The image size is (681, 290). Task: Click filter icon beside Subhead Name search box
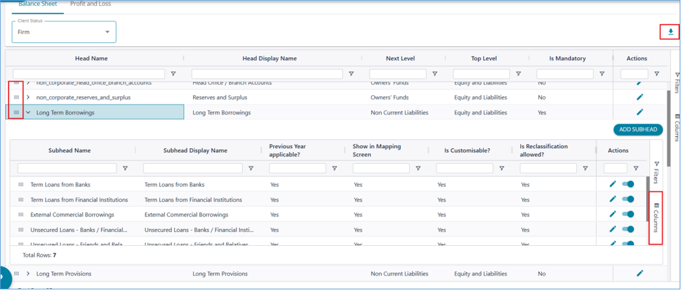pos(125,168)
